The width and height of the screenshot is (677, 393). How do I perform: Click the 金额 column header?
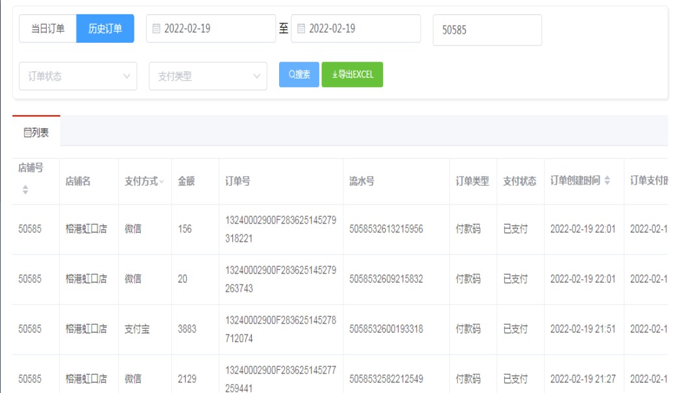[x=186, y=182]
